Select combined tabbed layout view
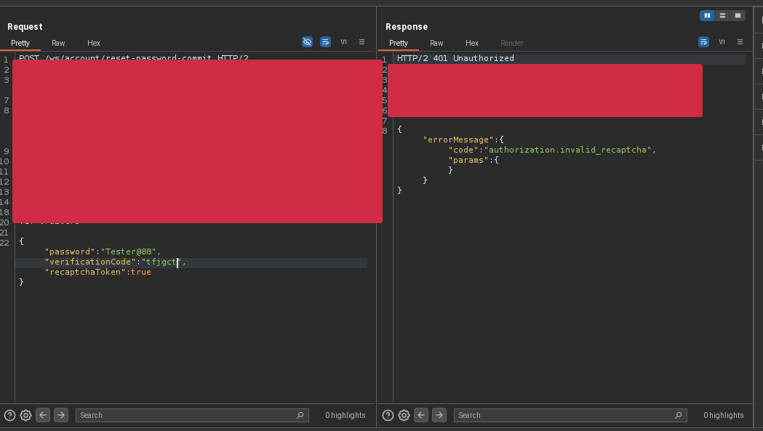Viewport: 763px width, 431px height. click(738, 15)
